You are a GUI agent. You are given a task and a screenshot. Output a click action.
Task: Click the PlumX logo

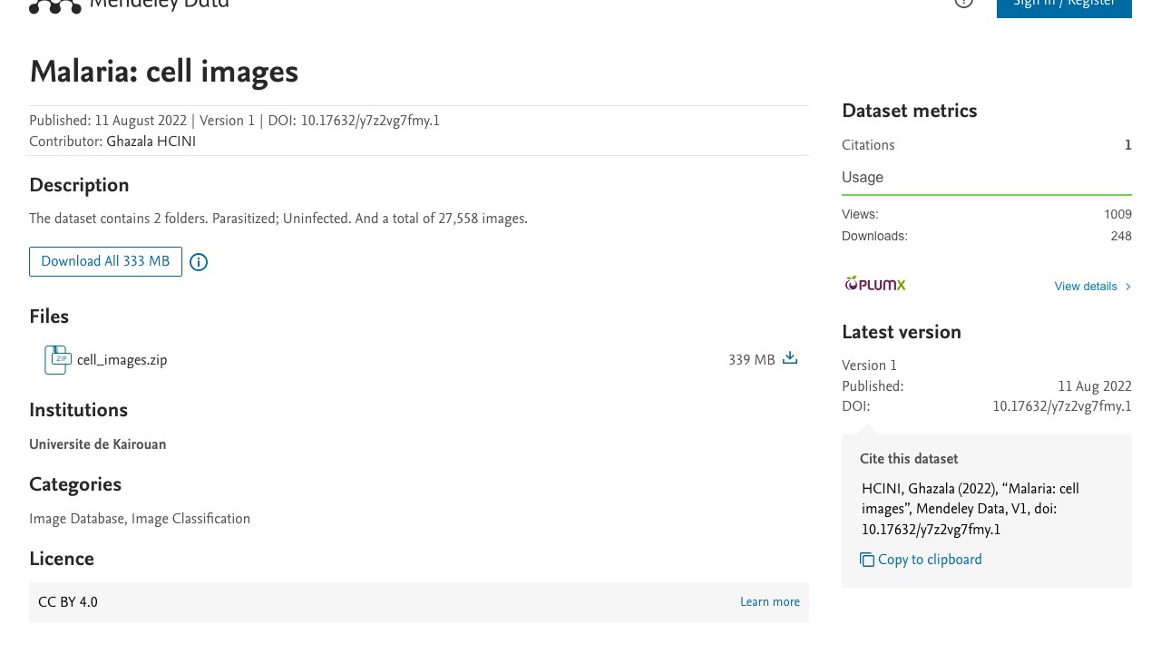[x=875, y=284]
